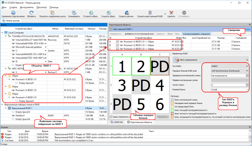
Task: Click the Открыть образ toolbar icon
Action: pos(91,13)
